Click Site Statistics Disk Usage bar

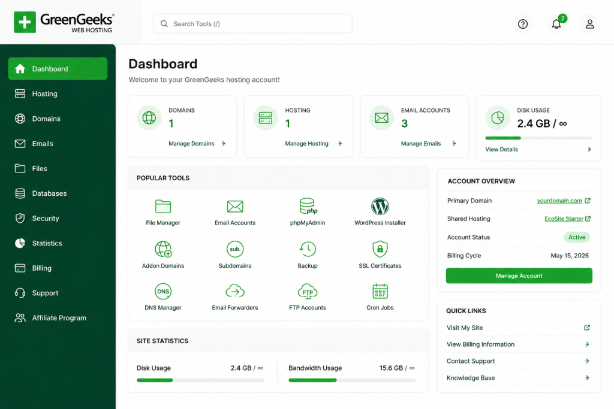[200, 380]
